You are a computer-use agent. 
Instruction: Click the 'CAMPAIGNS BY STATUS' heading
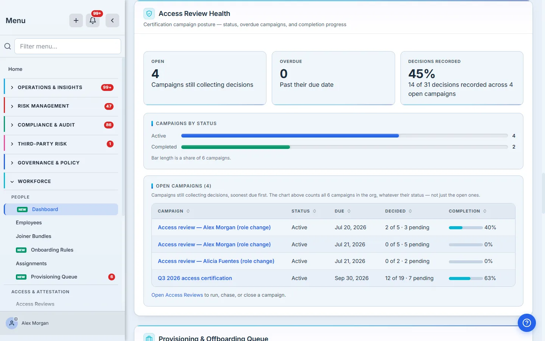[186, 124]
